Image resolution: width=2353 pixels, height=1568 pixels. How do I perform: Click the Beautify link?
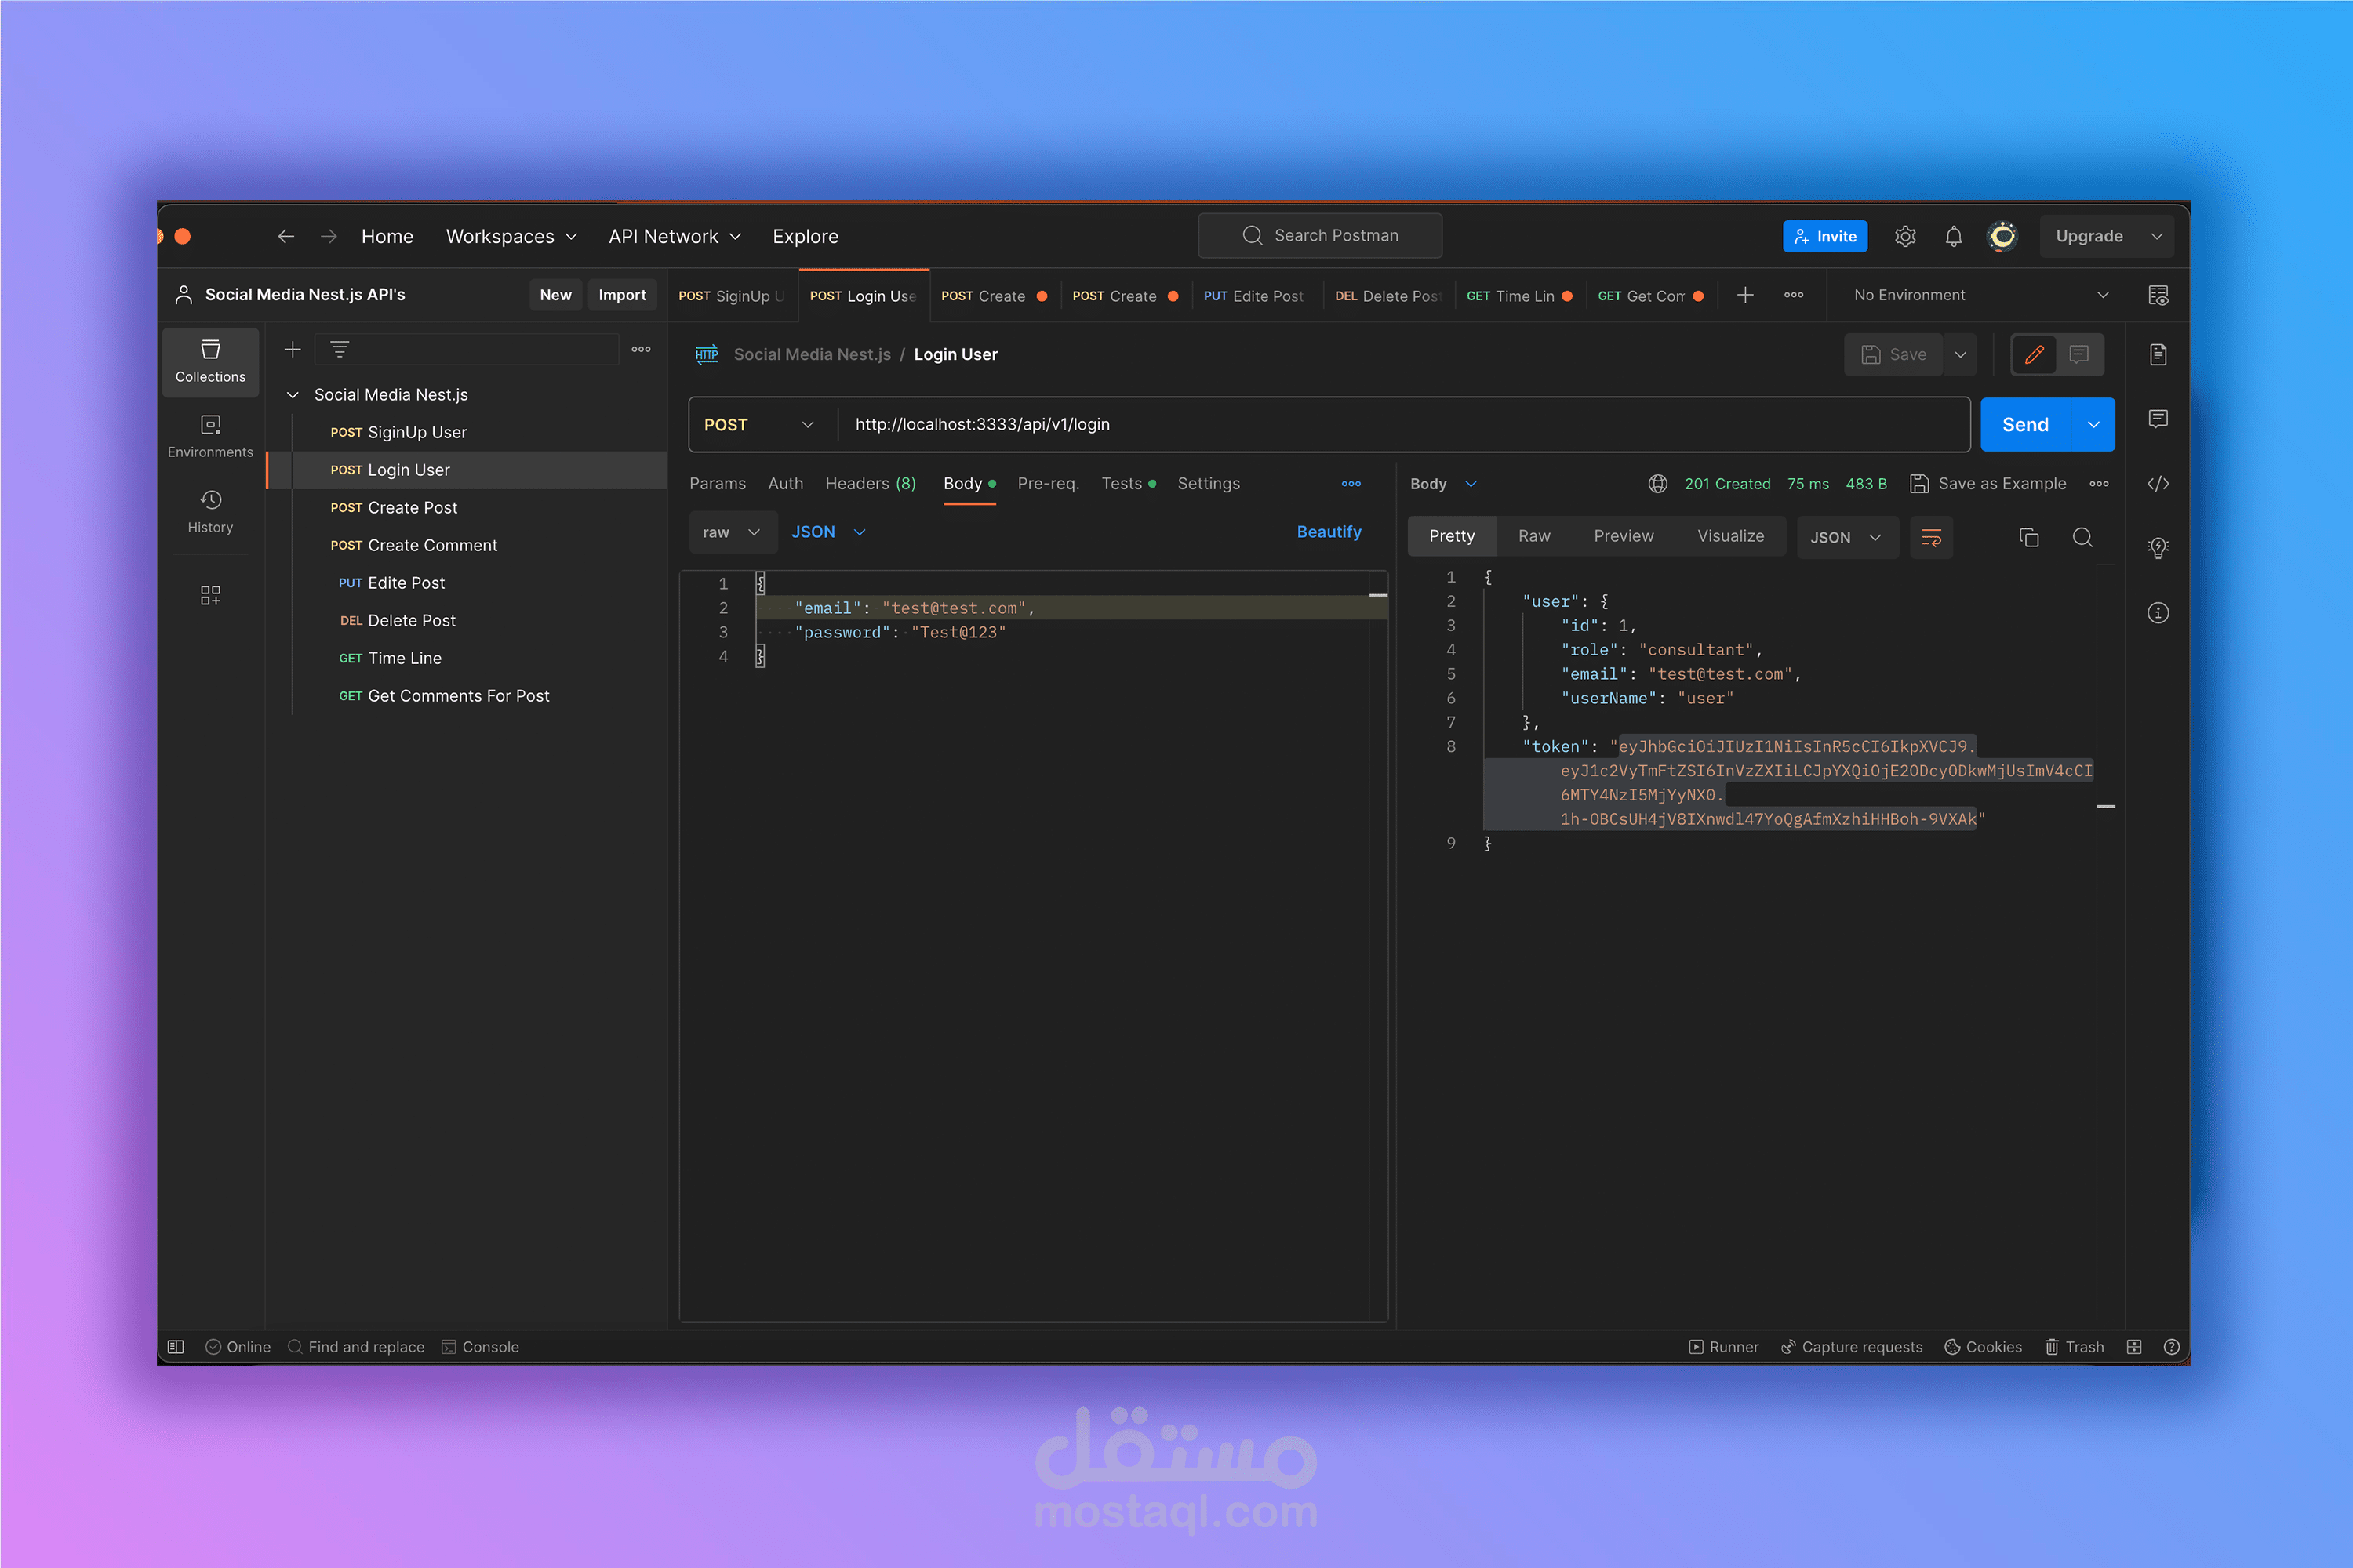[x=1328, y=532]
